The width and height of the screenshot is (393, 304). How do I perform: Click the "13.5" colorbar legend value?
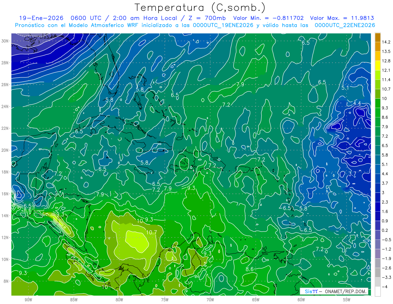[x=386, y=51]
